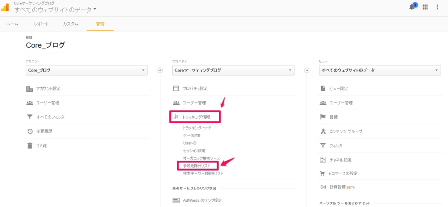Open トラッキング コード sub-item

[x=197, y=128]
